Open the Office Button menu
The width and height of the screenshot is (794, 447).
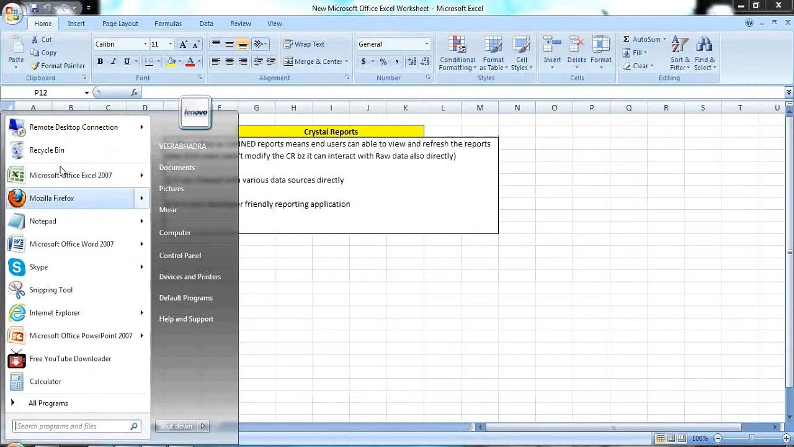point(12,14)
